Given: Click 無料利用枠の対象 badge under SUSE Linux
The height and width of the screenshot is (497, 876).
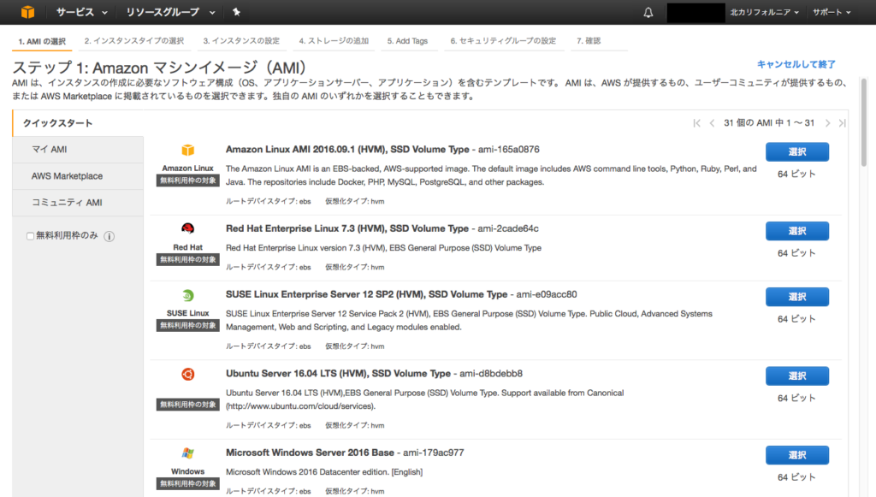Looking at the screenshot, I should (x=187, y=326).
